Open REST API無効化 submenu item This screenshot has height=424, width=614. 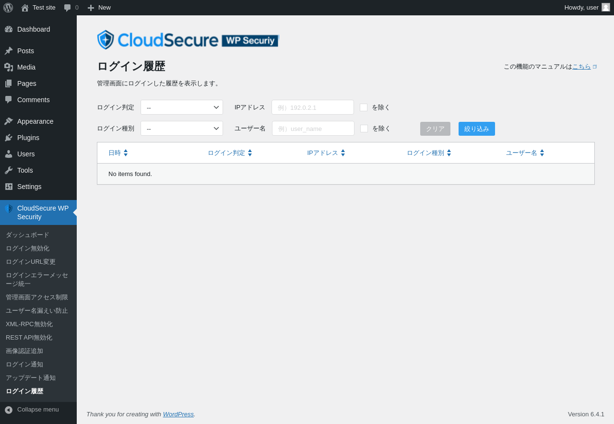coord(29,338)
